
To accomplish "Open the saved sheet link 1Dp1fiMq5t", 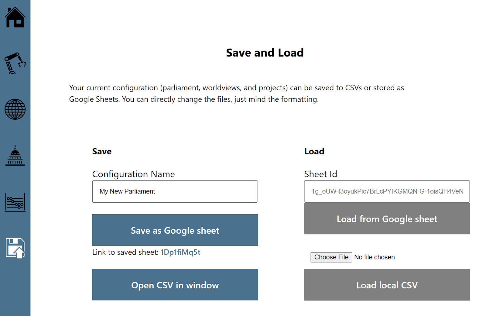I will point(180,252).
